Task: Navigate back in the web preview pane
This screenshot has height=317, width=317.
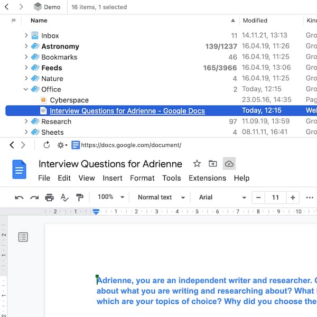Action: tap(12, 145)
